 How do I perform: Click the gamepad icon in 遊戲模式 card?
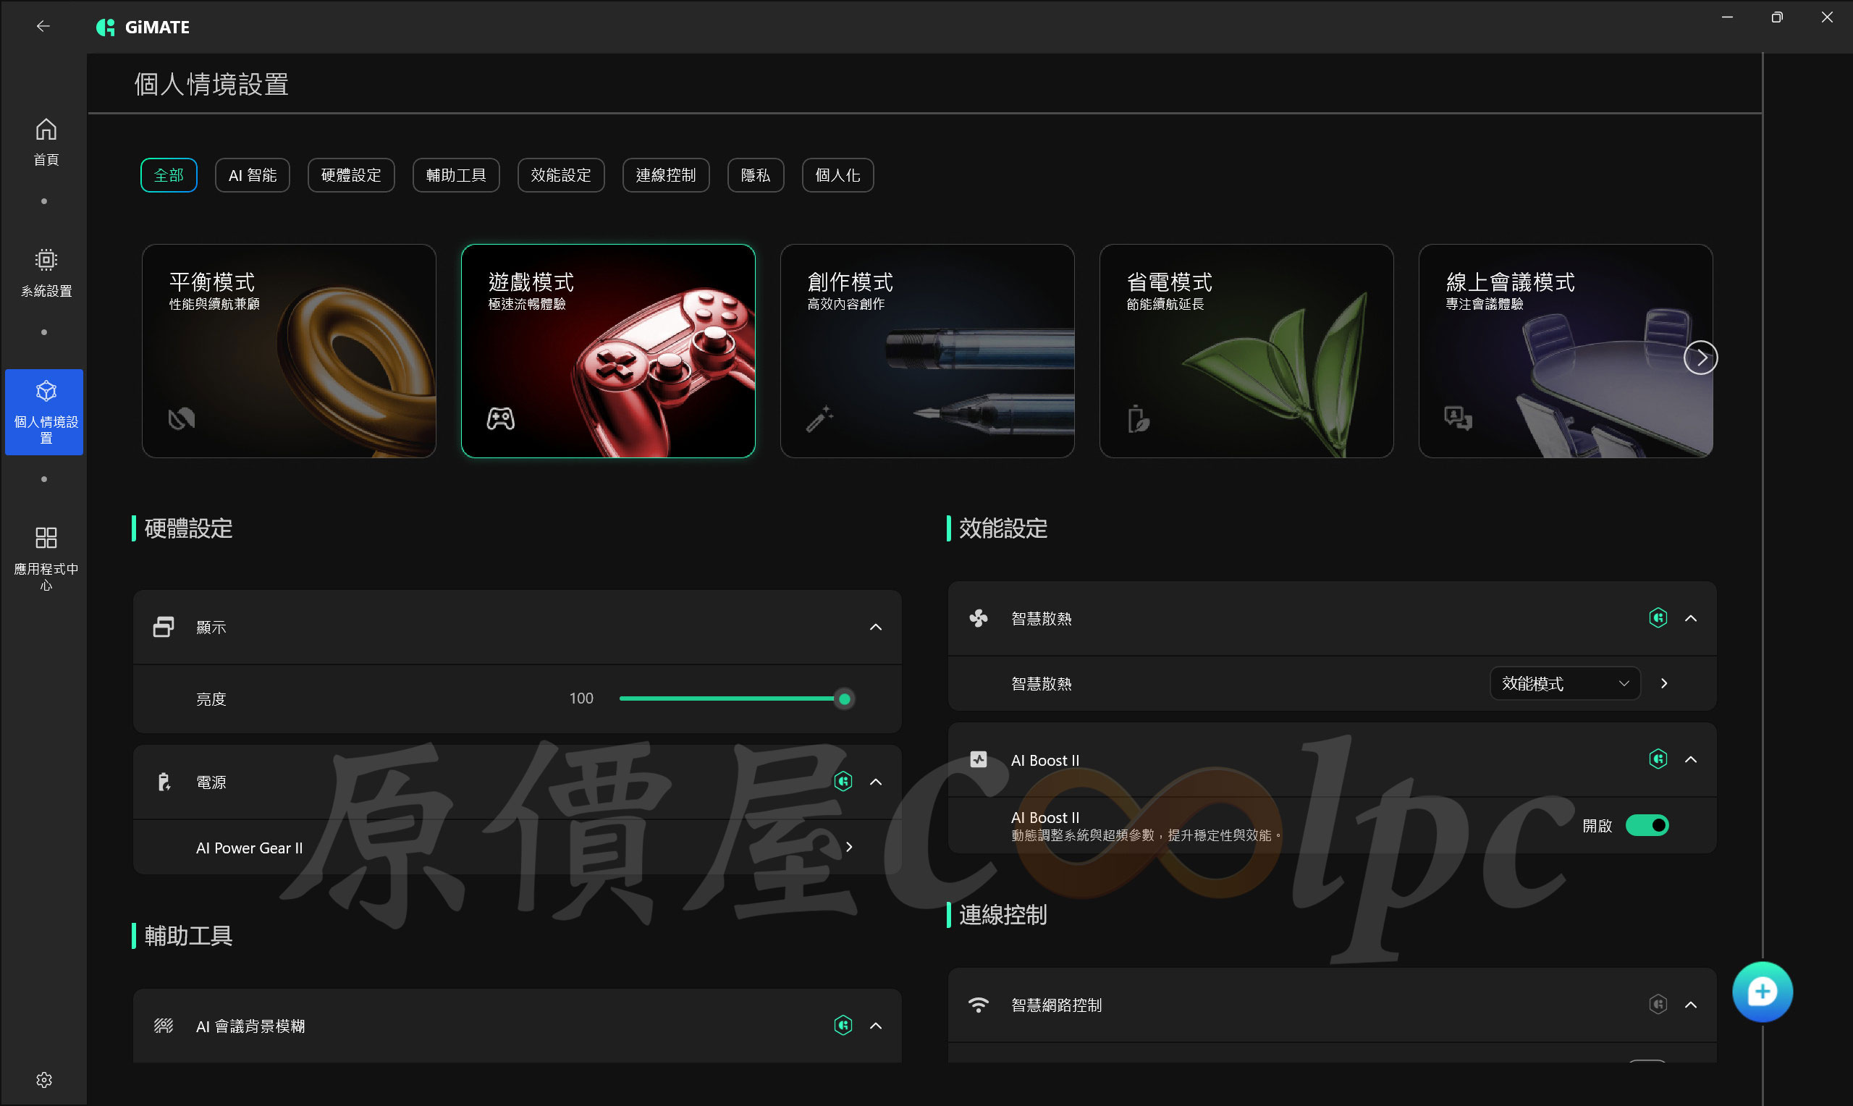(501, 419)
